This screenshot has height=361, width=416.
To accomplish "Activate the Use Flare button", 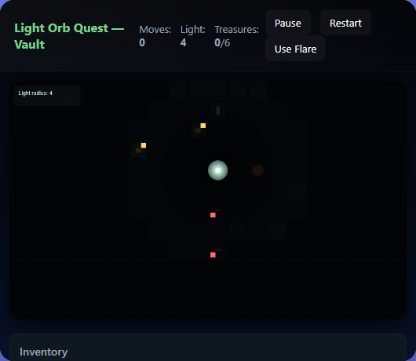I will [x=295, y=49].
